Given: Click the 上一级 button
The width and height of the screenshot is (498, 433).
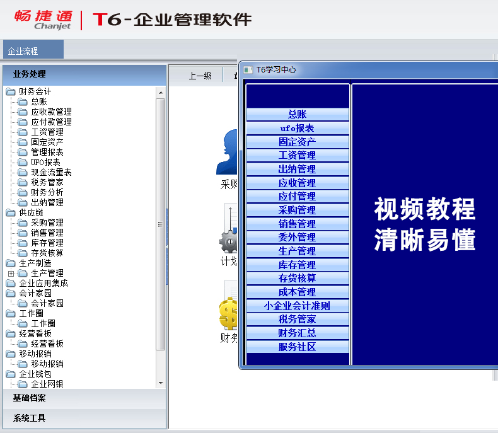Looking at the screenshot, I should 200,76.
